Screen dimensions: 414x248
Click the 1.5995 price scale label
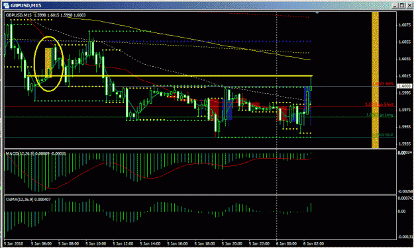405,93
